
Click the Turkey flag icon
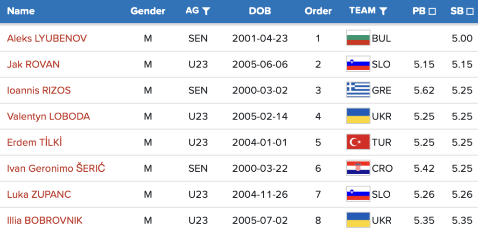358,142
